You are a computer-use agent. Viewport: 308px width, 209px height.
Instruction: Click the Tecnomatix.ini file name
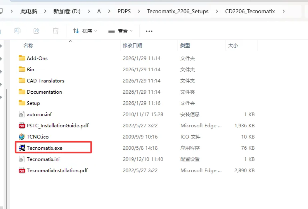[x=43, y=159]
